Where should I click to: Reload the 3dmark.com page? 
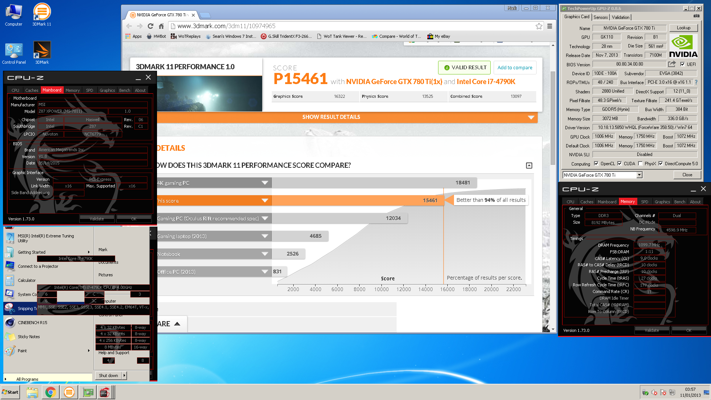[150, 26]
